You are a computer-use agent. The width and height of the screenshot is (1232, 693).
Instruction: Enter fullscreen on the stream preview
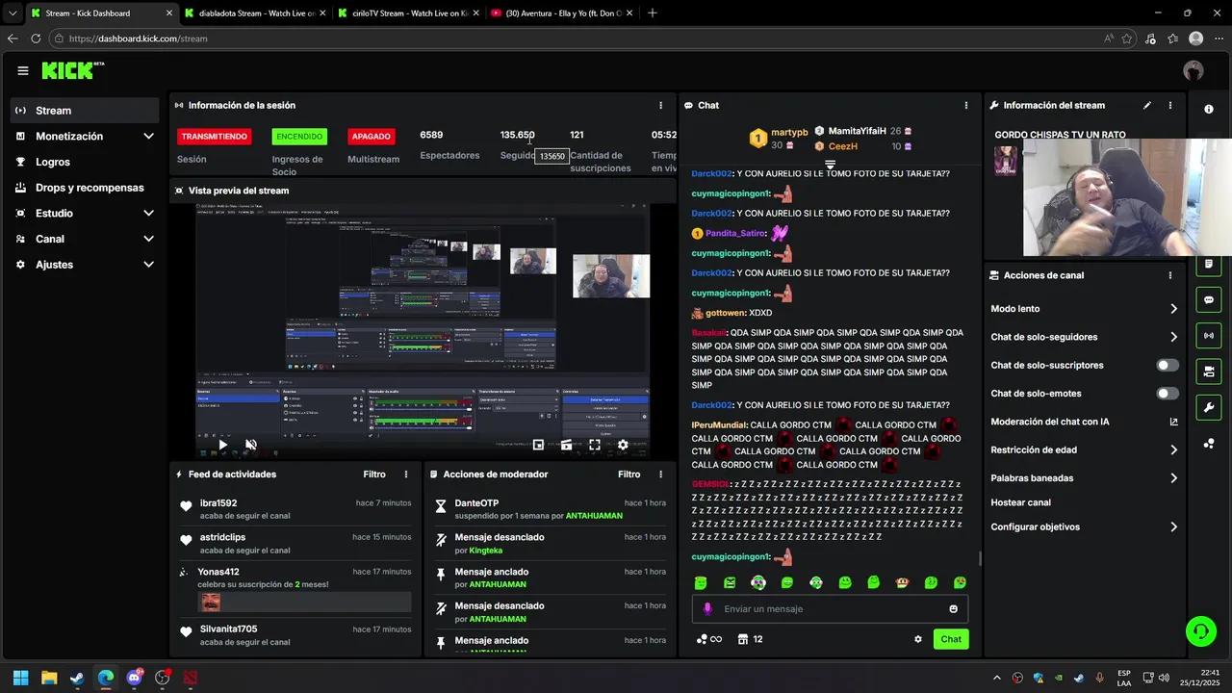coord(595,445)
